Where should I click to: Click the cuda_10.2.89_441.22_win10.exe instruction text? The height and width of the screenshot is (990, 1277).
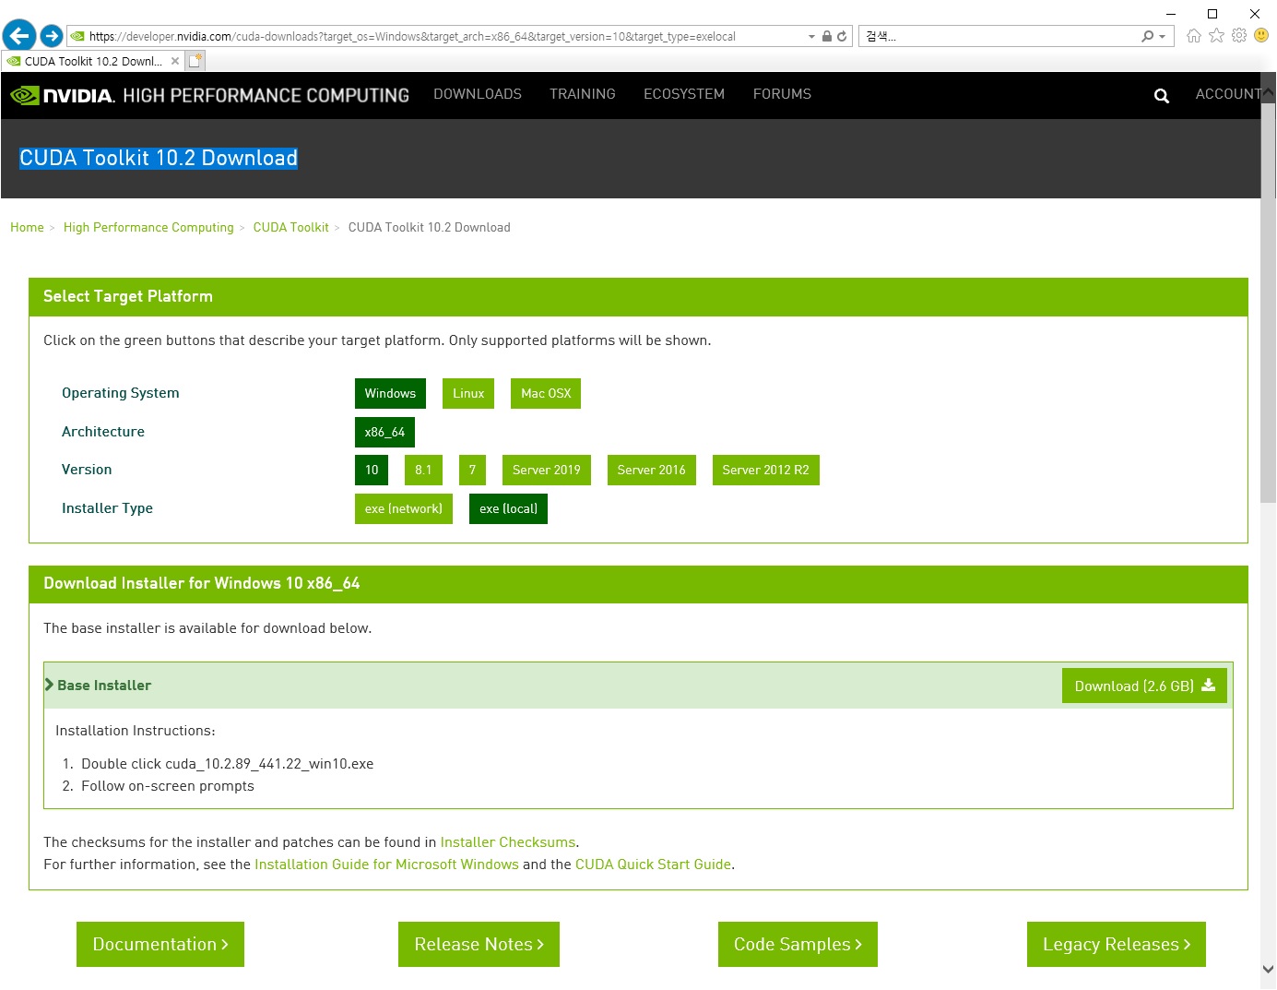(x=227, y=764)
